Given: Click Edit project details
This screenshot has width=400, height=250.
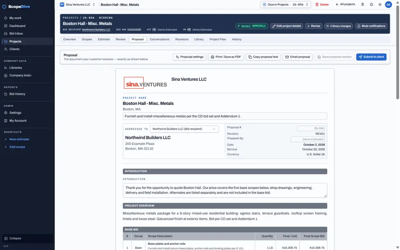Looking at the screenshot, I should pyautogui.click(x=286, y=26).
